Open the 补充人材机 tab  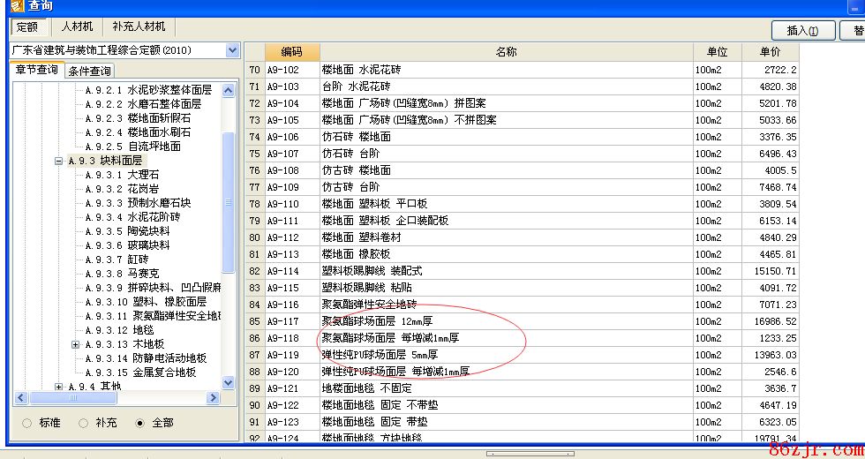coord(139,26)
